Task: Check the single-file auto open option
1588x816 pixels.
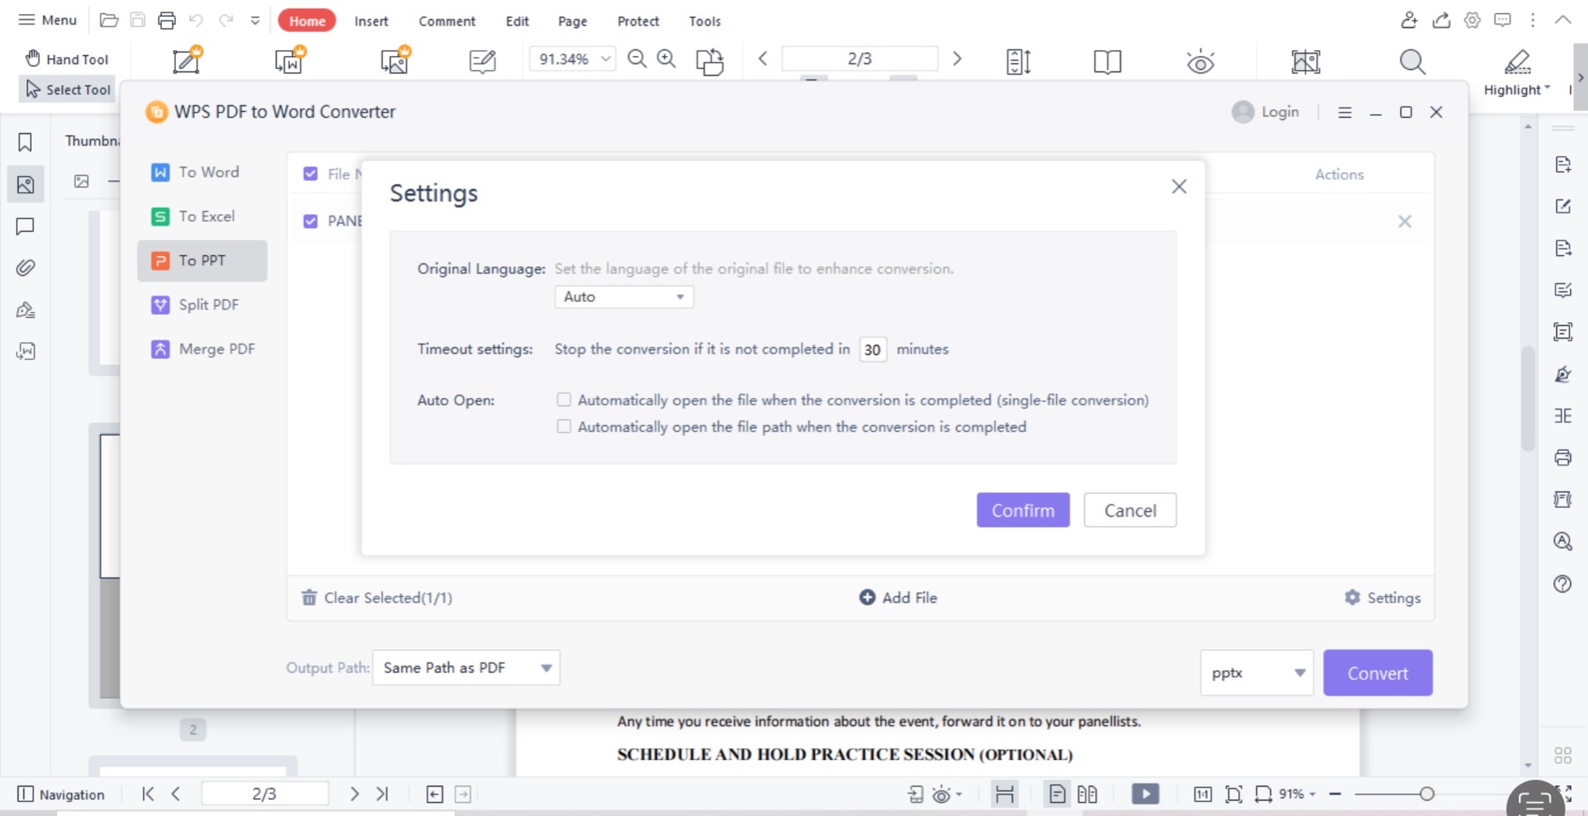Action: pos(563,399)
